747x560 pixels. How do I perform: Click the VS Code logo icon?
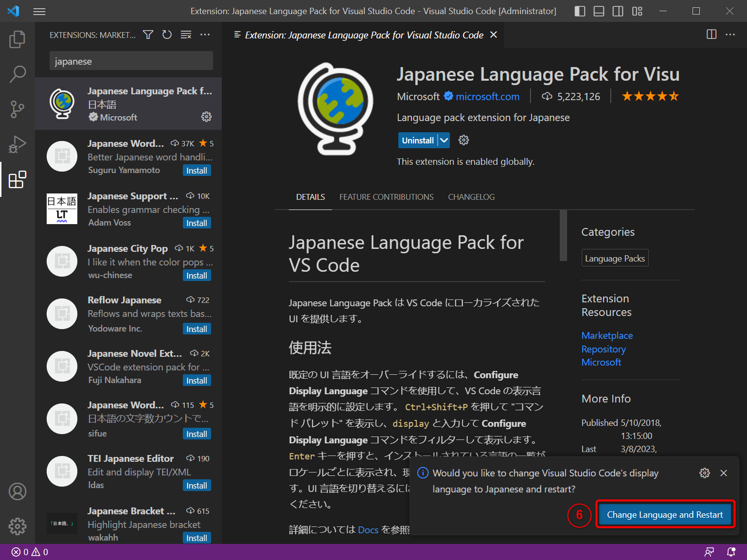(x=14, y=11)
